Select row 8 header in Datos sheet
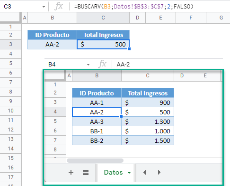 point(55,149)
